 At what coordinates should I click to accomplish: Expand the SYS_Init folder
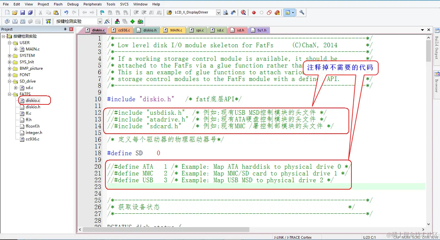[10, 62]
